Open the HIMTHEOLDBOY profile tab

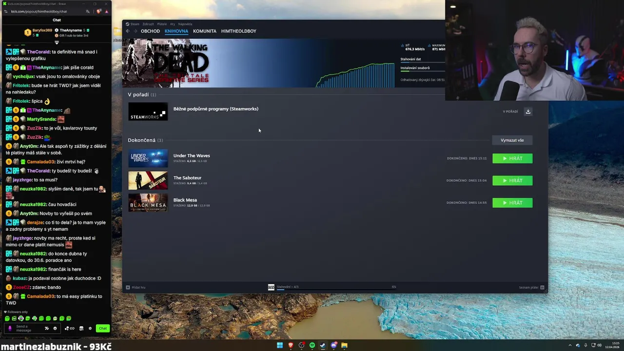pos(239,31)
